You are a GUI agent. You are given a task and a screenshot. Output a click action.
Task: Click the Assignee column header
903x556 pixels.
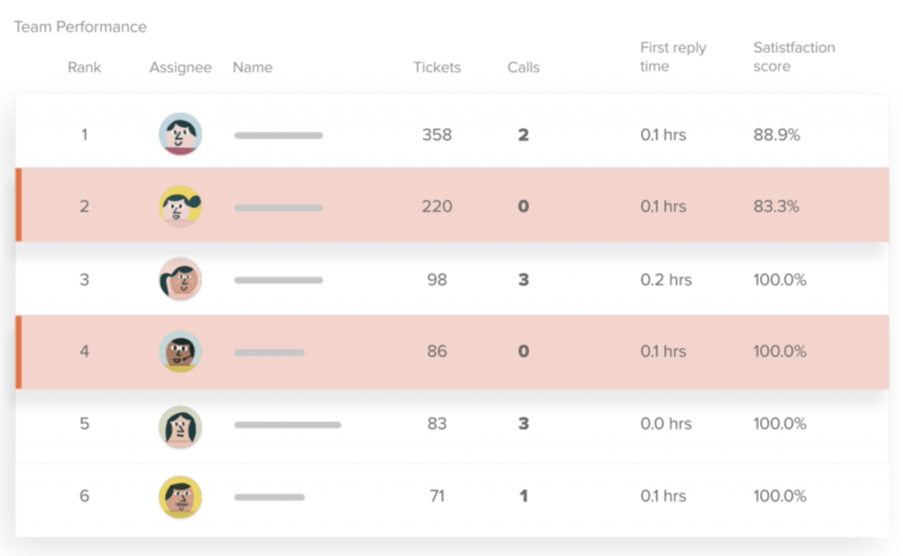point(180,67)
